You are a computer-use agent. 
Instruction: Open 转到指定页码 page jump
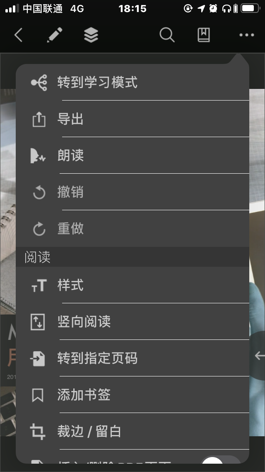click(x=132, y=358)
